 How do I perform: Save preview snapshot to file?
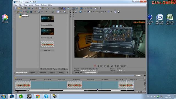(119, 12)
